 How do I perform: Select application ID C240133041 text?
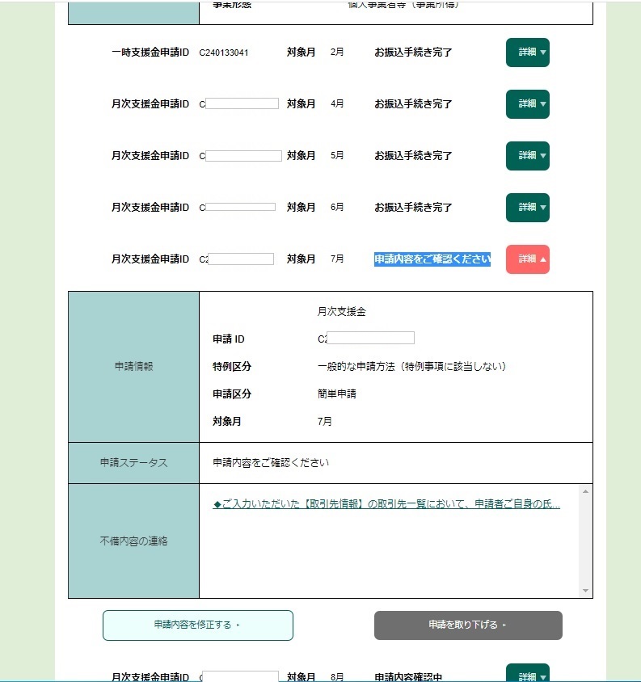point(224,53)
